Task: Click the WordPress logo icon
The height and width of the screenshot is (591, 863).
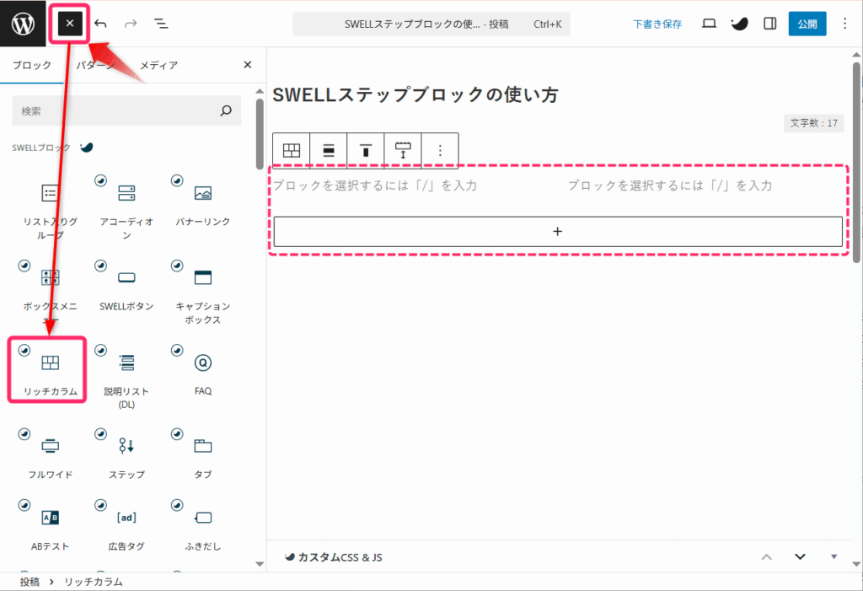Action: pos(23,24)
